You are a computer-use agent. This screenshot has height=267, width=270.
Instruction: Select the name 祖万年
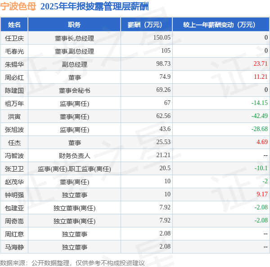tap(14, 104)
